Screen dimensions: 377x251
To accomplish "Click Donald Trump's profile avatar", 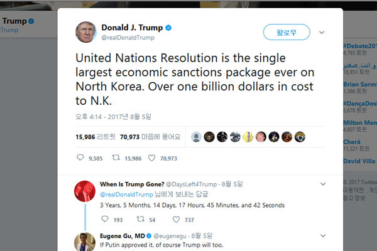I will click(x=86, y=32).
